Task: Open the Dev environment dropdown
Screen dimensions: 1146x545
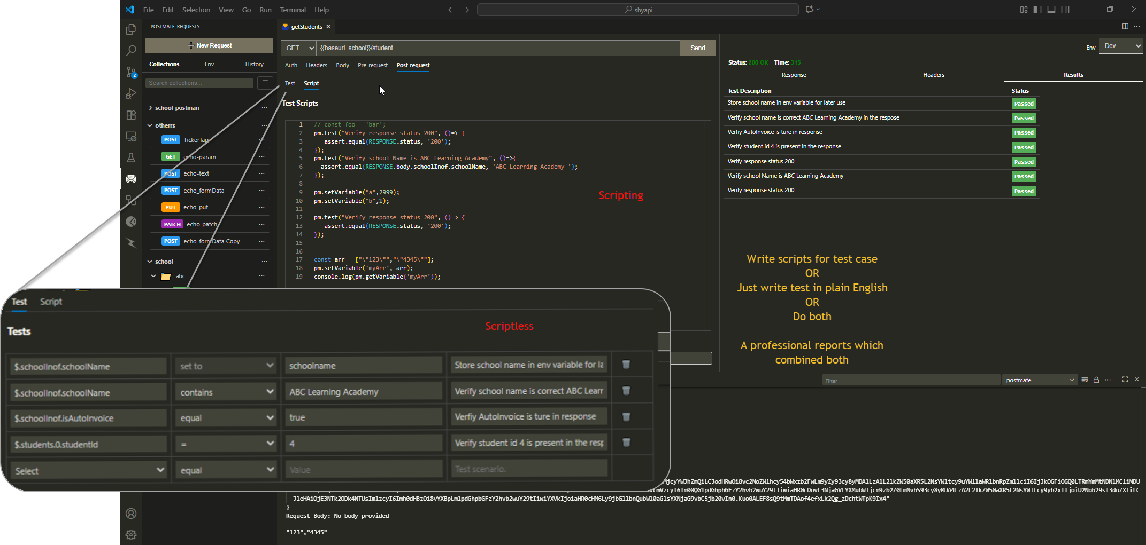Action: tap(1120, 46)
